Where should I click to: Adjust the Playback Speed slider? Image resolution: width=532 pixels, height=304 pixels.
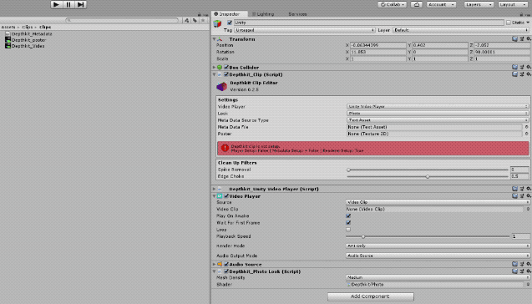[428, 236]
